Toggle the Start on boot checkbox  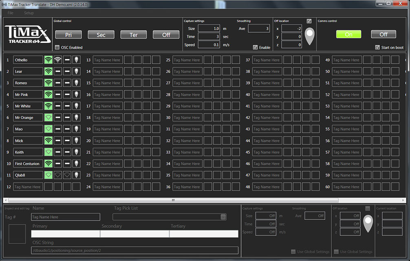pyautogui.click(x=377, y=47)
